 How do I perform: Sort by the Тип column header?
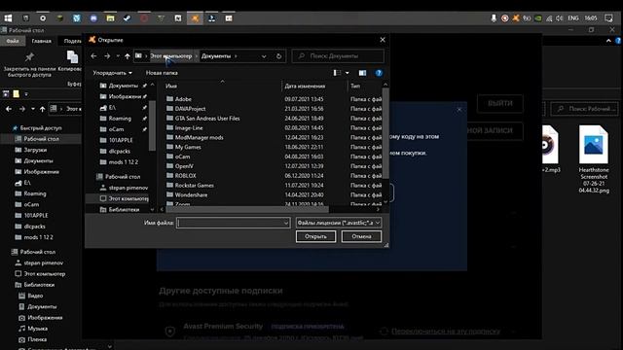click(355, 86)
